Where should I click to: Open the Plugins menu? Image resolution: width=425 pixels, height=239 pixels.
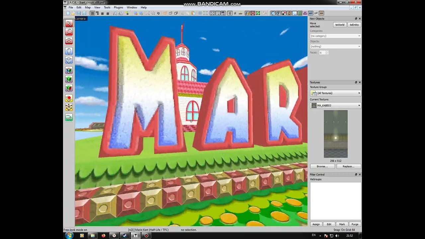coord(119,7)
